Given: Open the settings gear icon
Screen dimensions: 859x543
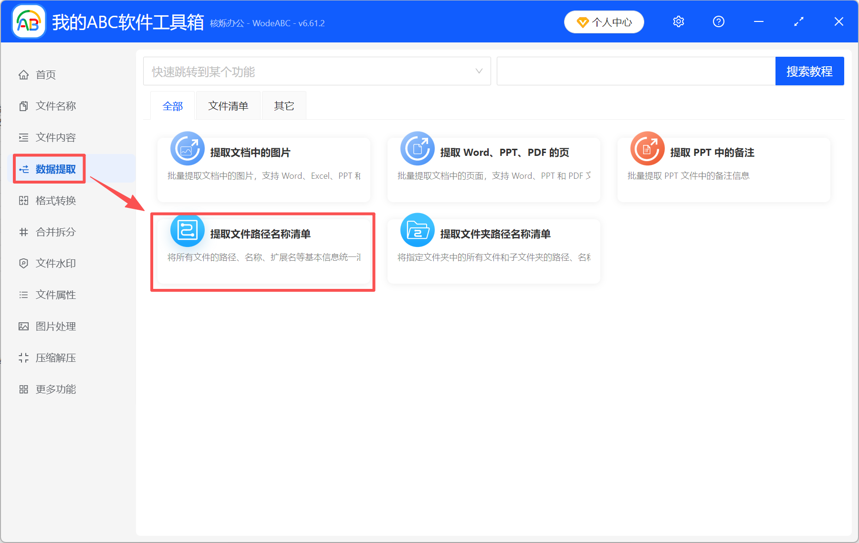Looking at the screenshot, I should pos(678,21).
